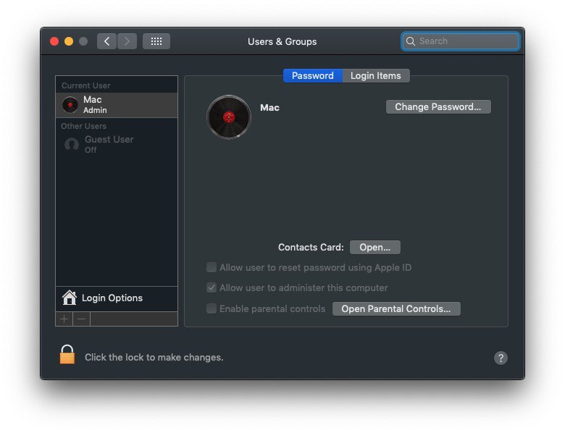Click the Change Password button

pyautogui.click(x=438, y=106)
